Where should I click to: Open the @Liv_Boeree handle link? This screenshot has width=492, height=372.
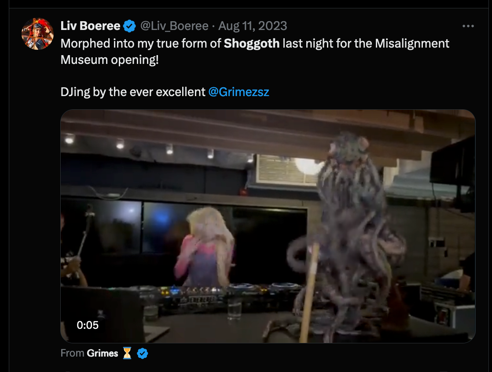pos(174,26)
